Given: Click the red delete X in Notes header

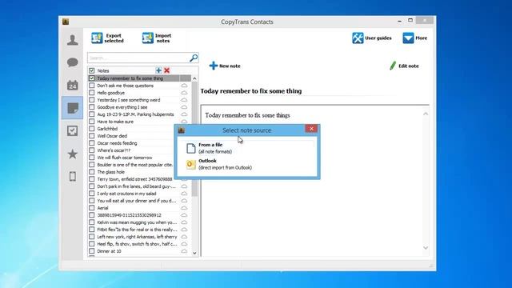Looking at the screenshot, I should (x=167, y=70).
